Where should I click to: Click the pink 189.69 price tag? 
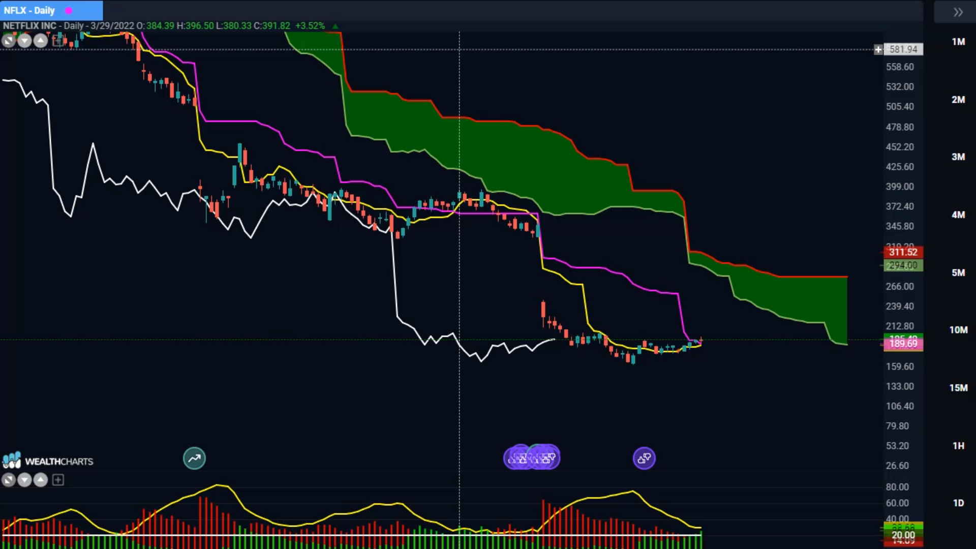pyautogui.click(x=903, y=344)
